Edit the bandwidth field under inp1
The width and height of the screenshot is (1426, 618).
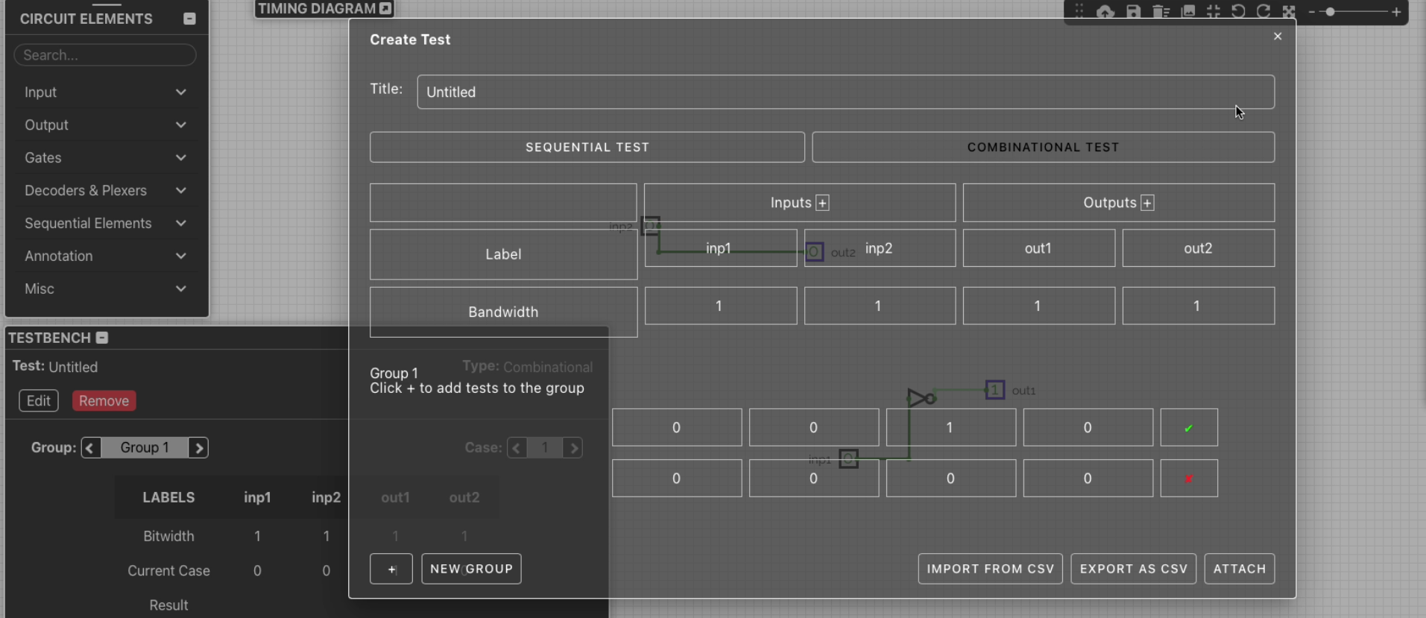pos(720,306)
